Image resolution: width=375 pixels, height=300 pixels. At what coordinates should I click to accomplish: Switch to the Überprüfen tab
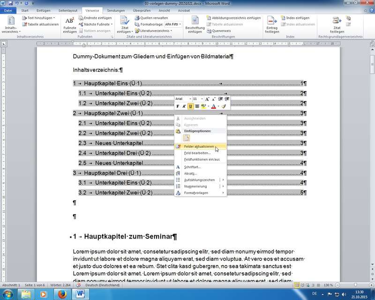[x=142, y=10]
